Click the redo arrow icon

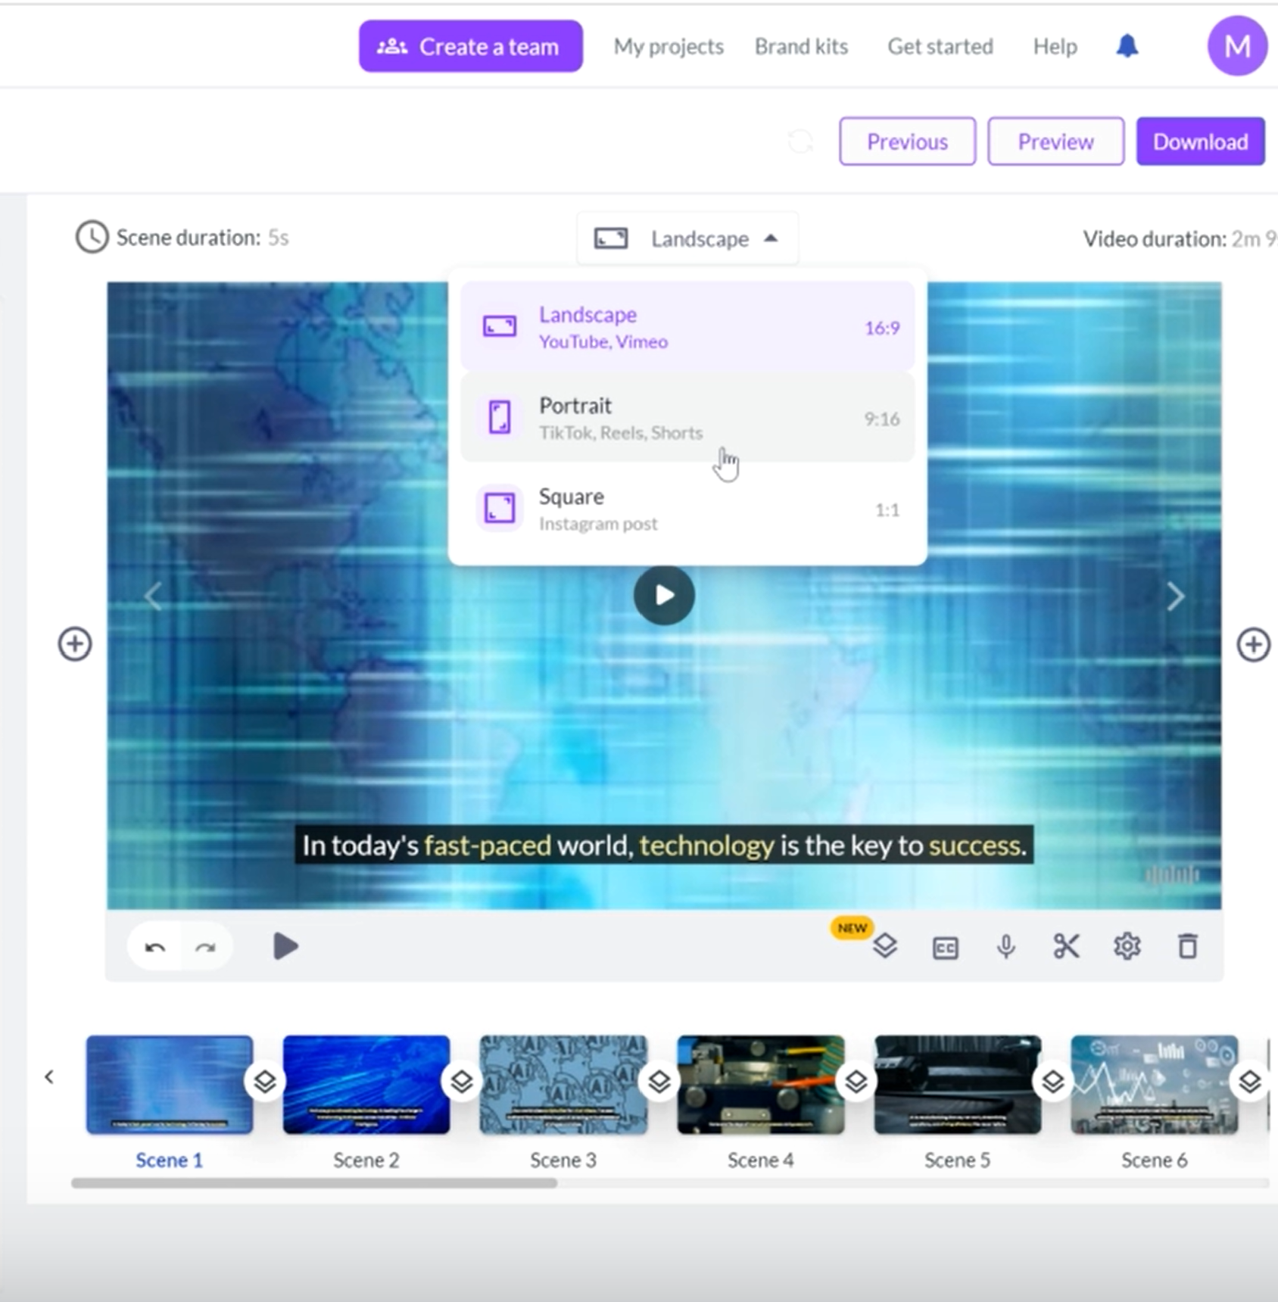205,947
